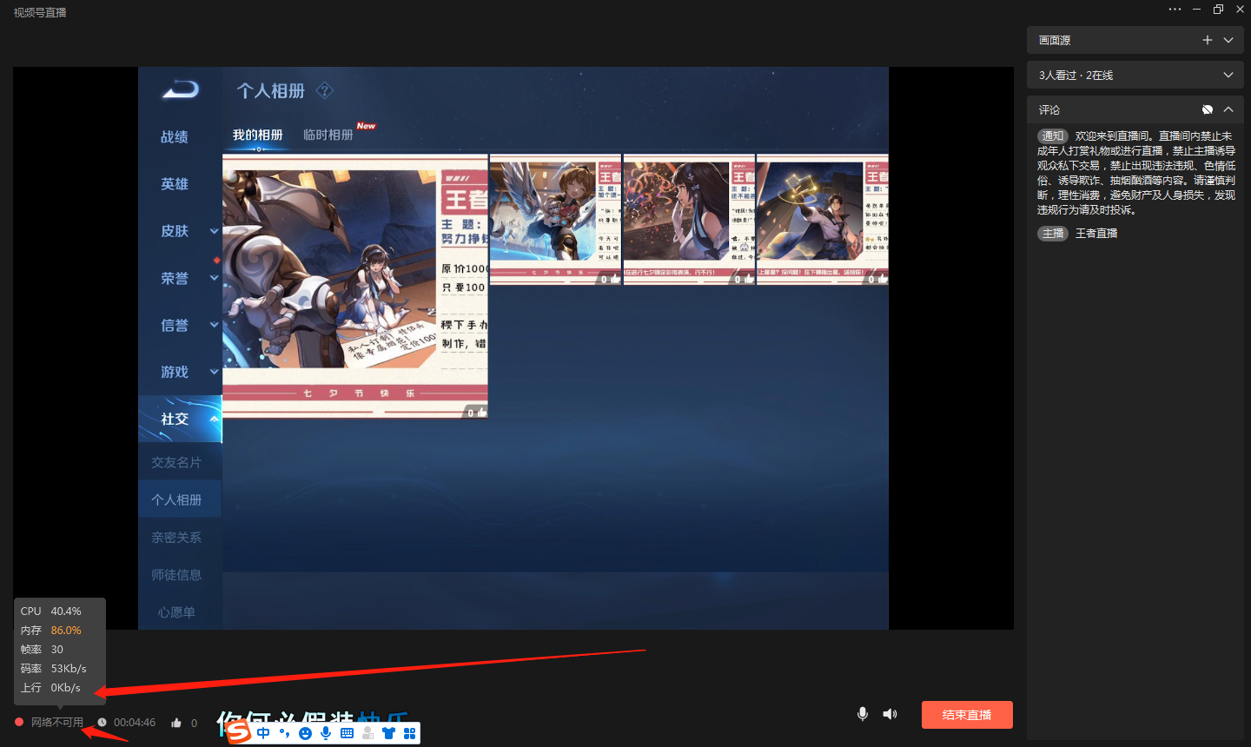1251x747 pixels.
Task: Click the back arrow logo in game preview
Action: click(181, 89)
